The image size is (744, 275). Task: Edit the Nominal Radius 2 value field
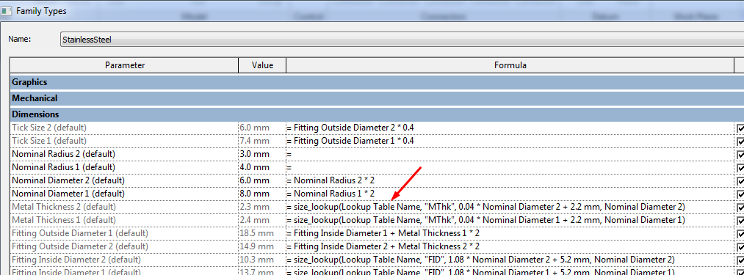[262, 154]
